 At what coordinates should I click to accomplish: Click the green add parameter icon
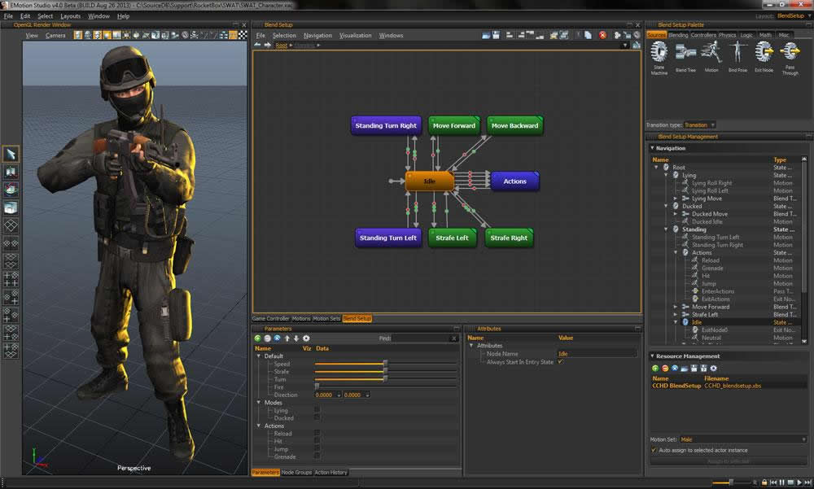258,338
